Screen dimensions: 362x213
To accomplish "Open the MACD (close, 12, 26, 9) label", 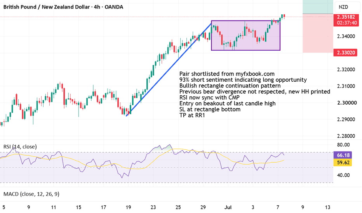I will pyautogui.click(x=31, y=194).
